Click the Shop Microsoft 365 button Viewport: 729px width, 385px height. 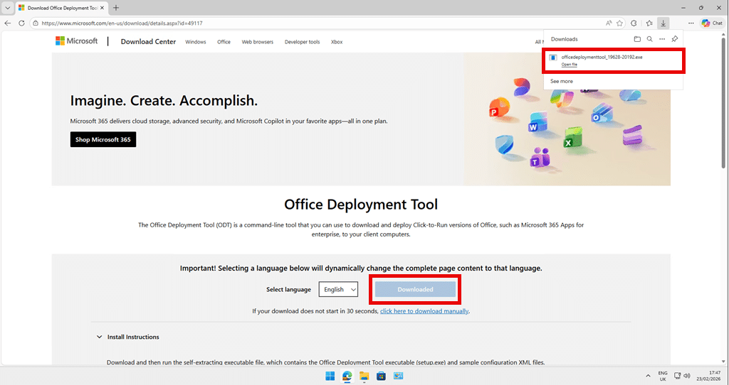pos(103,140)
